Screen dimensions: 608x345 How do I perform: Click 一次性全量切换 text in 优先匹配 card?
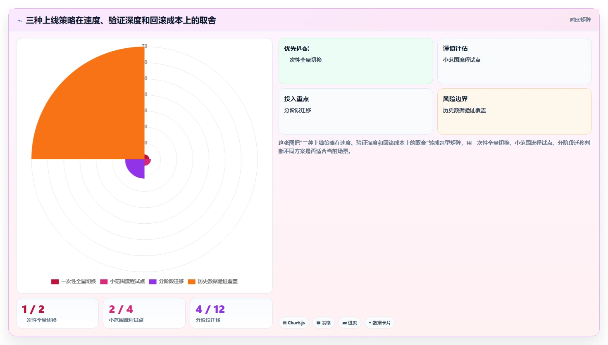(303, 60)
